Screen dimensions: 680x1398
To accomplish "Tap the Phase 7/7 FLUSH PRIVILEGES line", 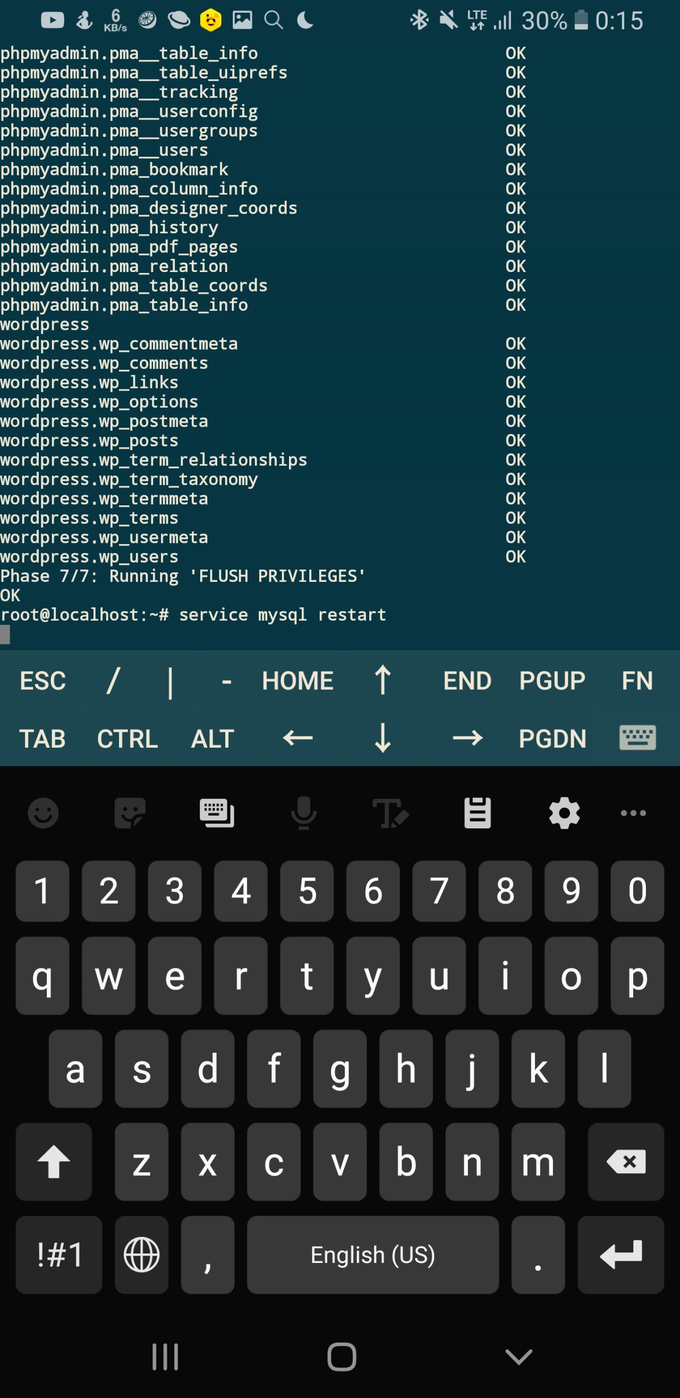I will click(183, 576).
